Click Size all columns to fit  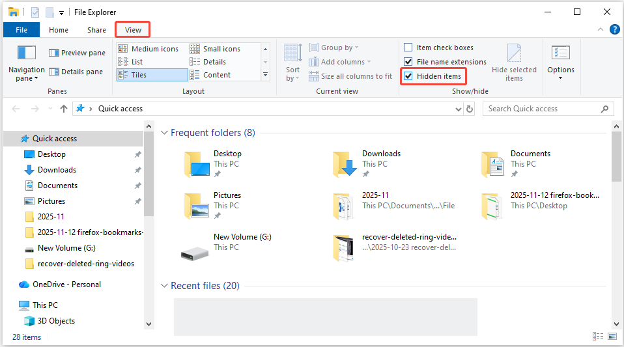350,76
